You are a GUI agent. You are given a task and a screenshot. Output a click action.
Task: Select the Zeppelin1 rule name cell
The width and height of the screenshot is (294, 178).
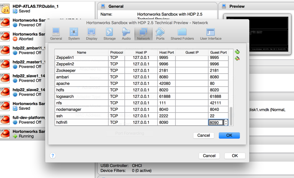click(81, 58)
